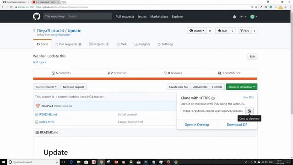View 1 contributor
The height and width of the screenshot is (165, 293).
pyautogui.click(x=229, y=73)
